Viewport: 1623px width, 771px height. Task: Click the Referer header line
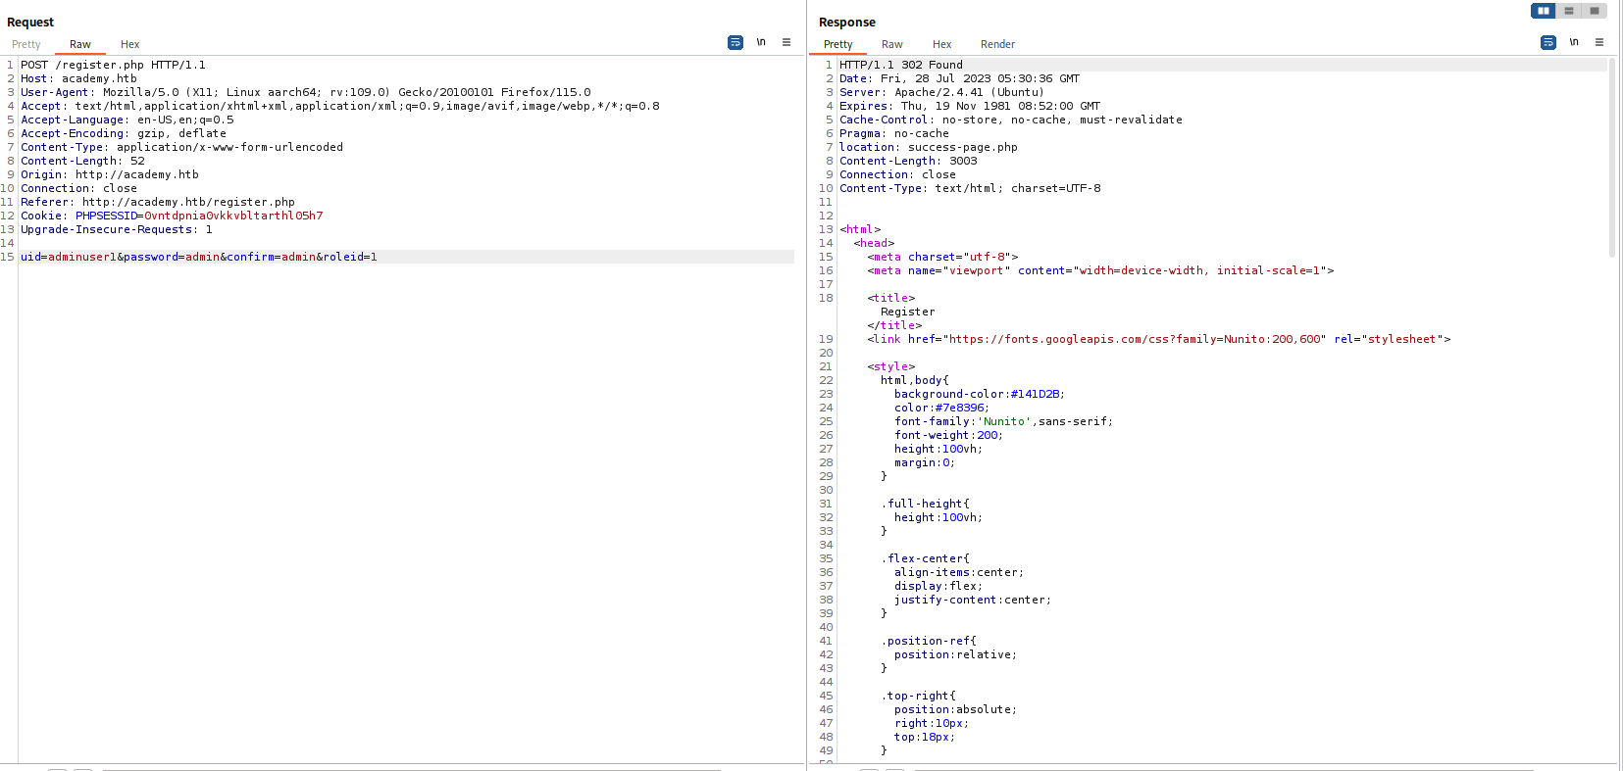click(x=158, y=202)
